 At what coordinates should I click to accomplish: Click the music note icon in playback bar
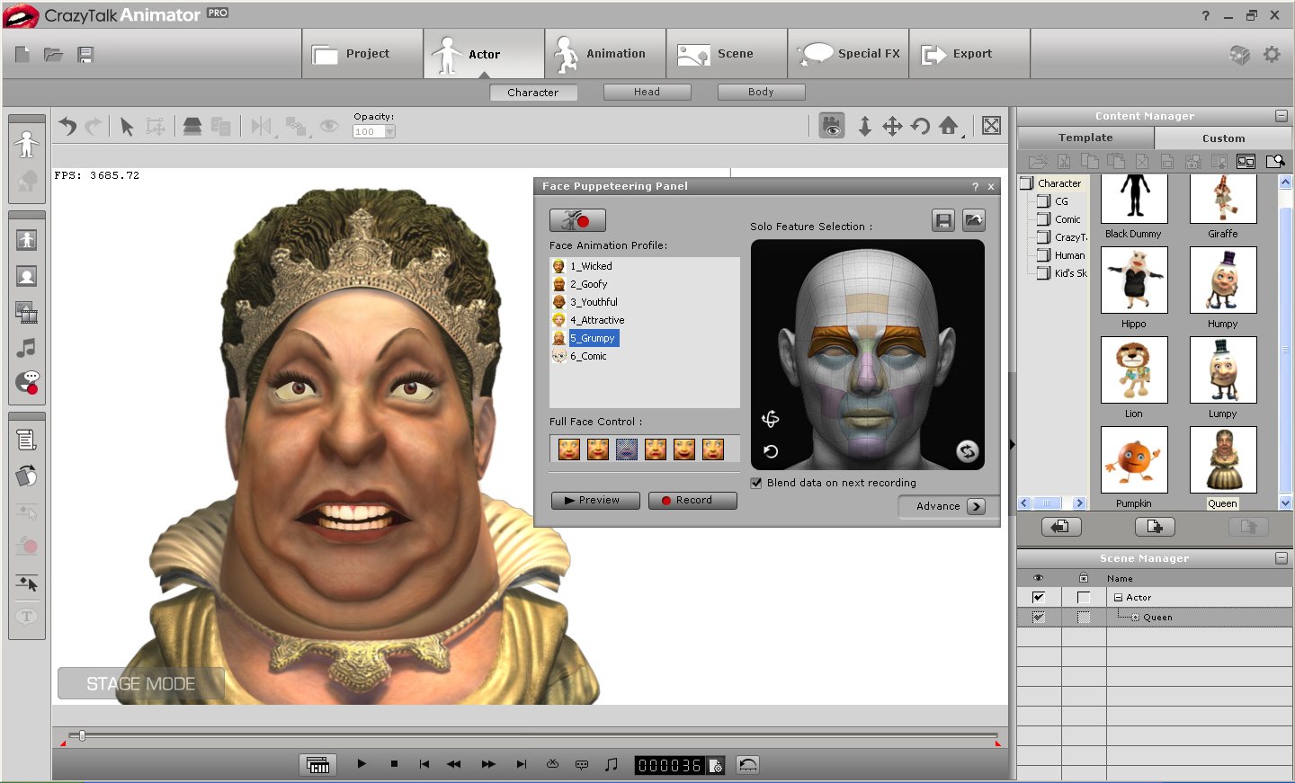612,764
